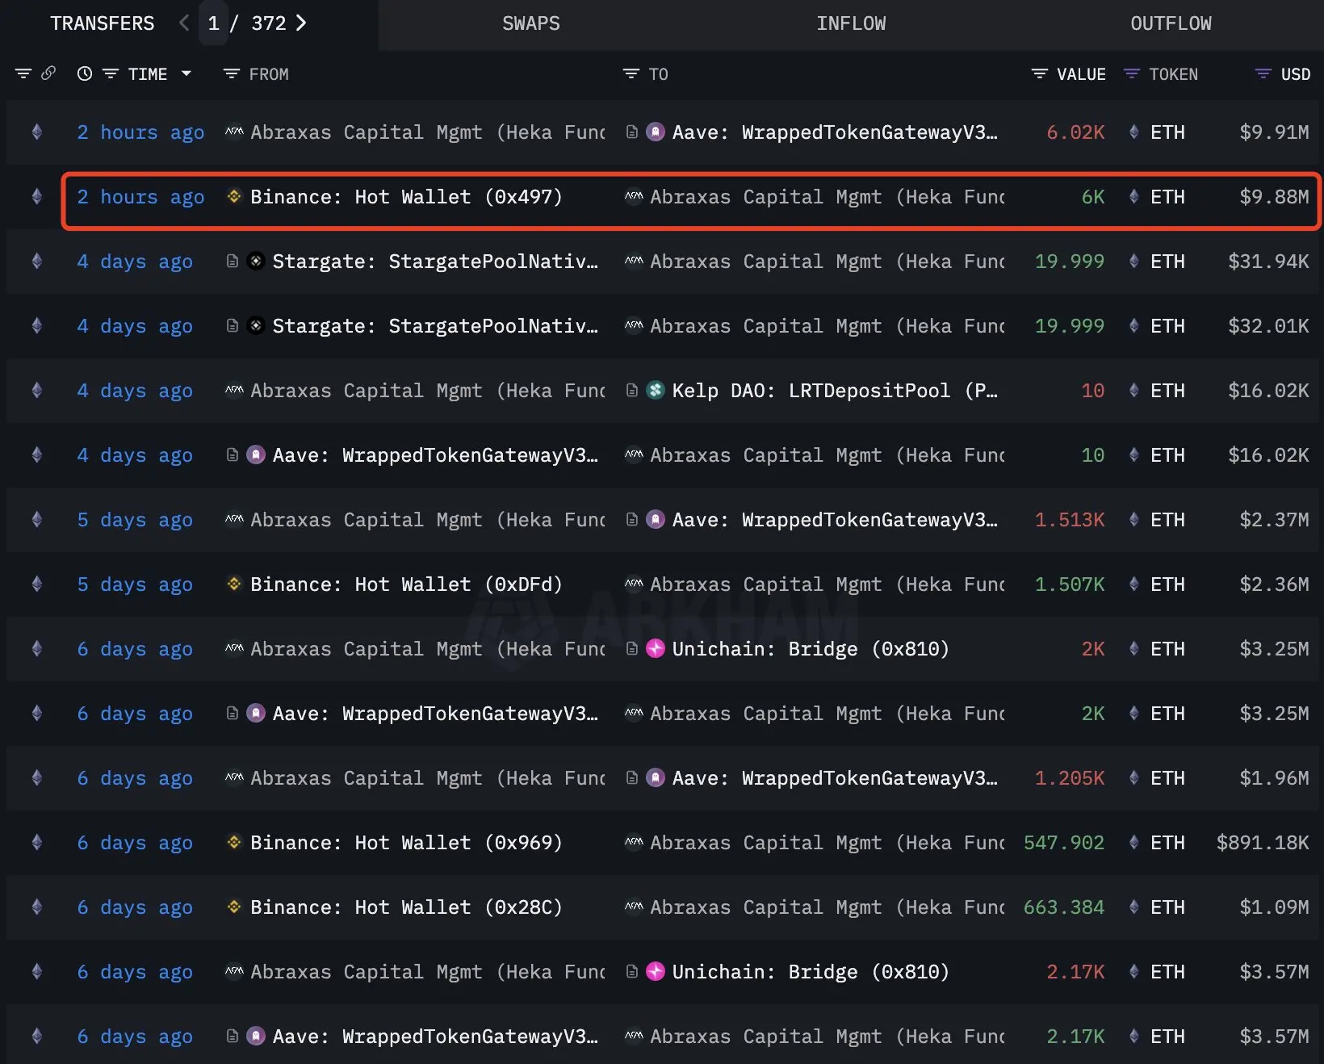Open the filter icon beside FROM column
The image size is (1324, 1064).
[231, 73]
